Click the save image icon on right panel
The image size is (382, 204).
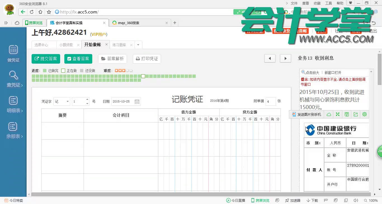346,114
